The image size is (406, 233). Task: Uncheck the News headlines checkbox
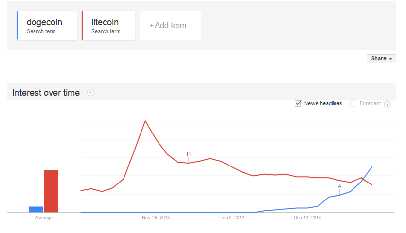point(298,104)
